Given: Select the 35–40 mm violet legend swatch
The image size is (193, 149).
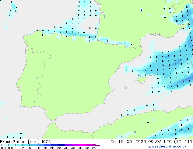Looking at the screenshot, I should point(75,145).
